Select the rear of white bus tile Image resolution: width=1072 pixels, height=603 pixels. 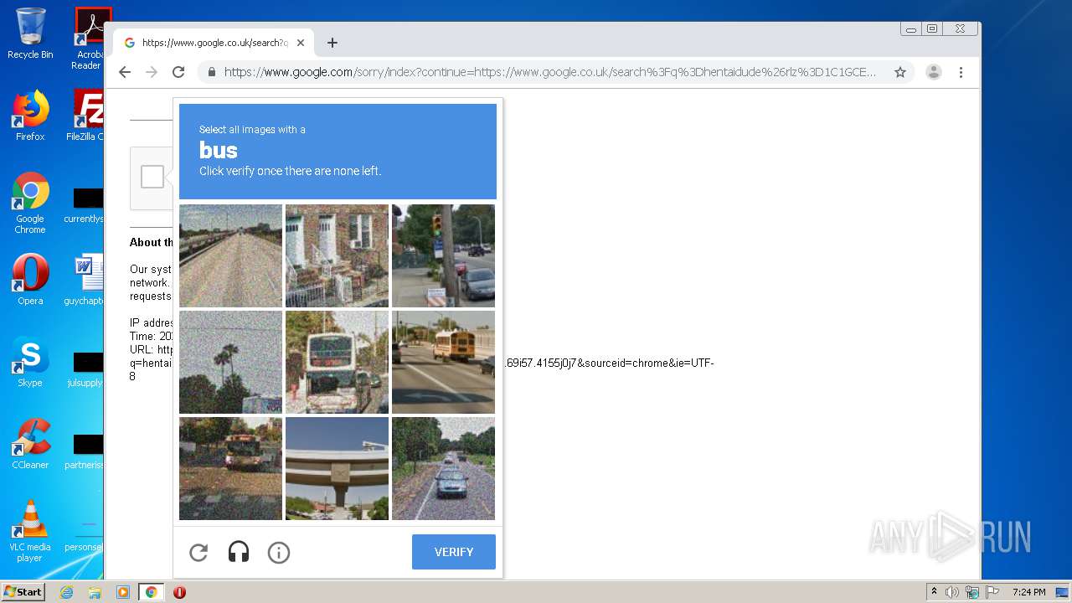(337, 362)
